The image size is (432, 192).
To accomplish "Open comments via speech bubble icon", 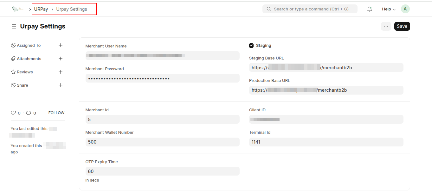I will pyautogui.click(x=29, y=113).
